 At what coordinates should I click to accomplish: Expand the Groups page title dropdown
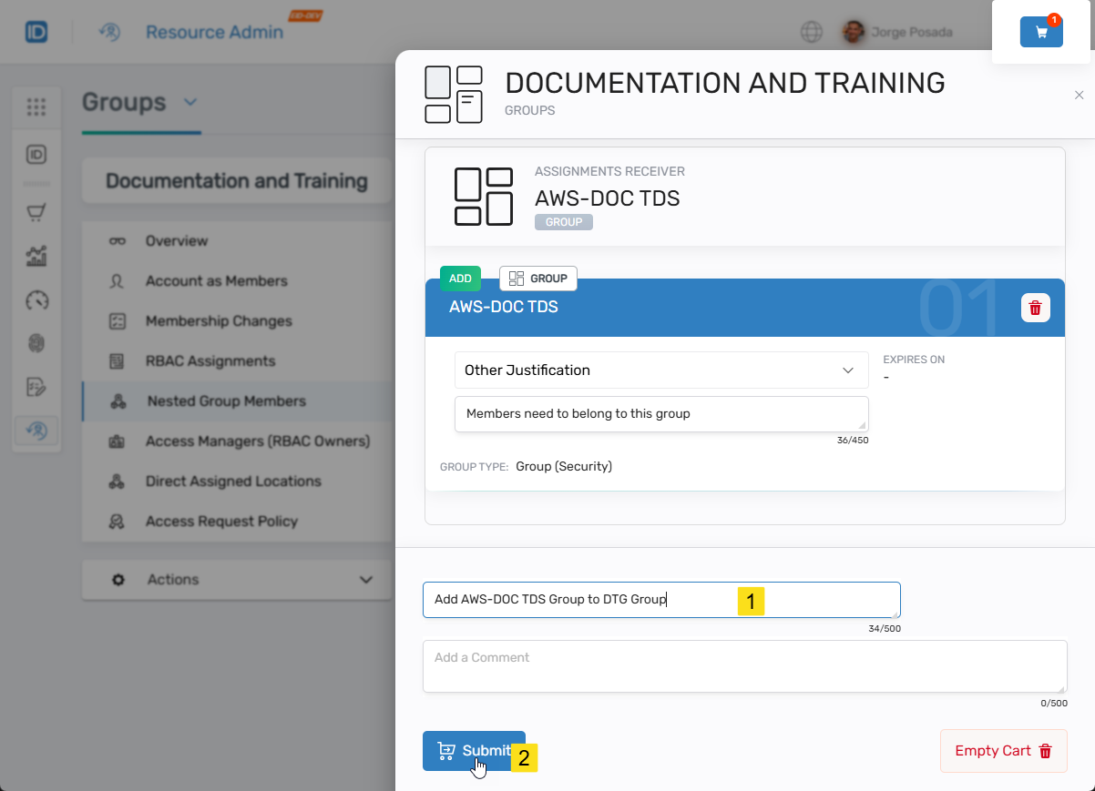[x=189, y=103]
